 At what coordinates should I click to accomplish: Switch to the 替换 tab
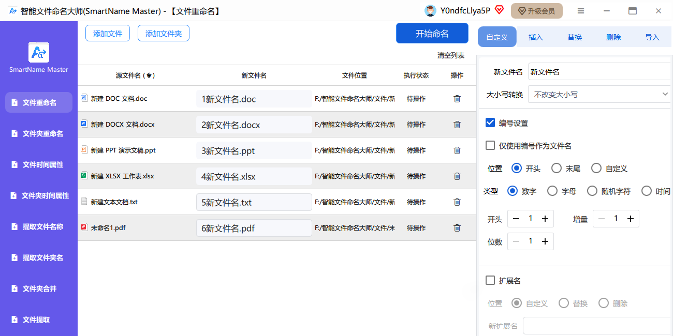[x=575, y=37]
